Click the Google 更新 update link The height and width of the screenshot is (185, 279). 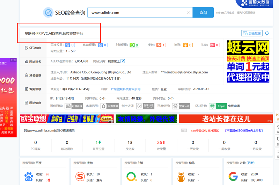pyautogui.click(x=251, y=163)
